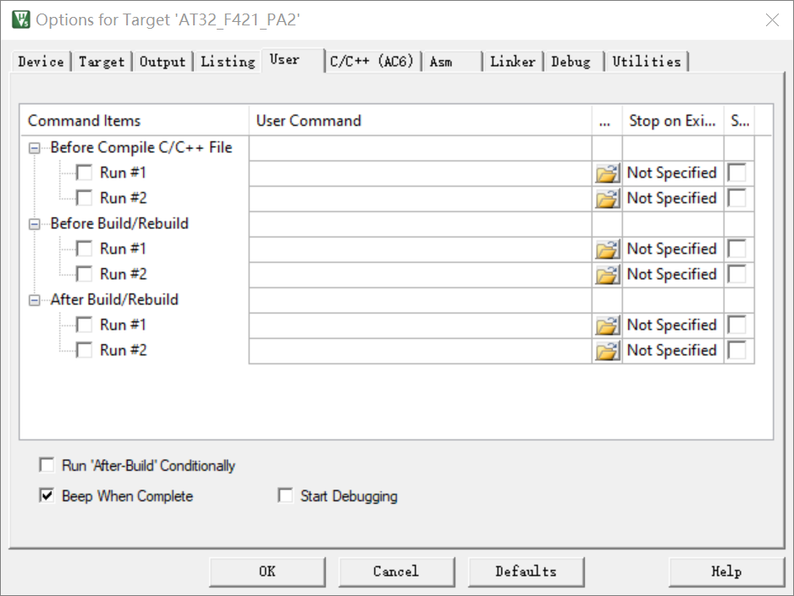The image size is (794, 596).
Task: Click User Command field for After Build Run #2
Action: [421, 350]
